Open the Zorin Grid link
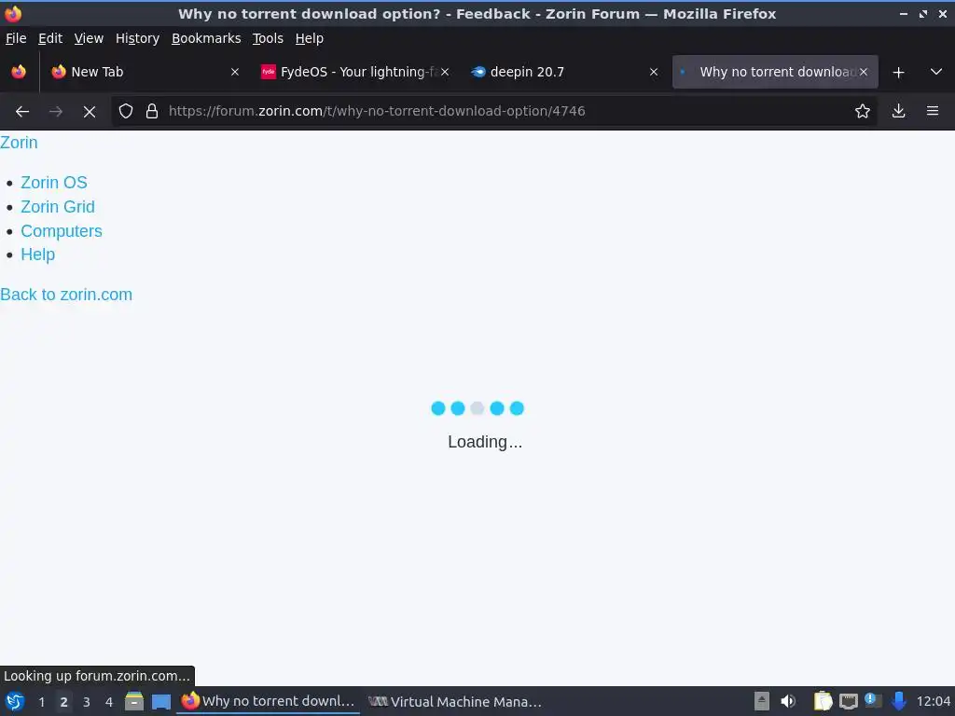The image size is (955, 716). tap(58, 207)
